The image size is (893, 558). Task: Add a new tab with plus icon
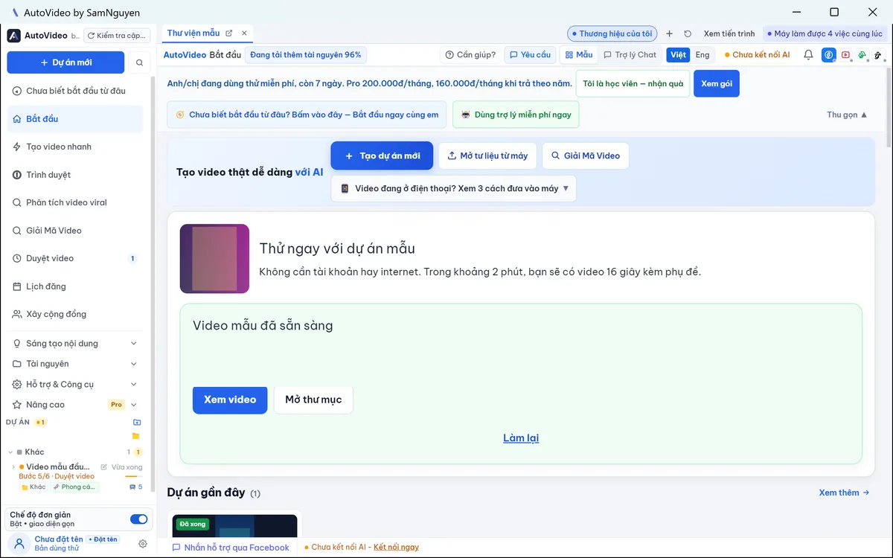[x=669, y=33]
